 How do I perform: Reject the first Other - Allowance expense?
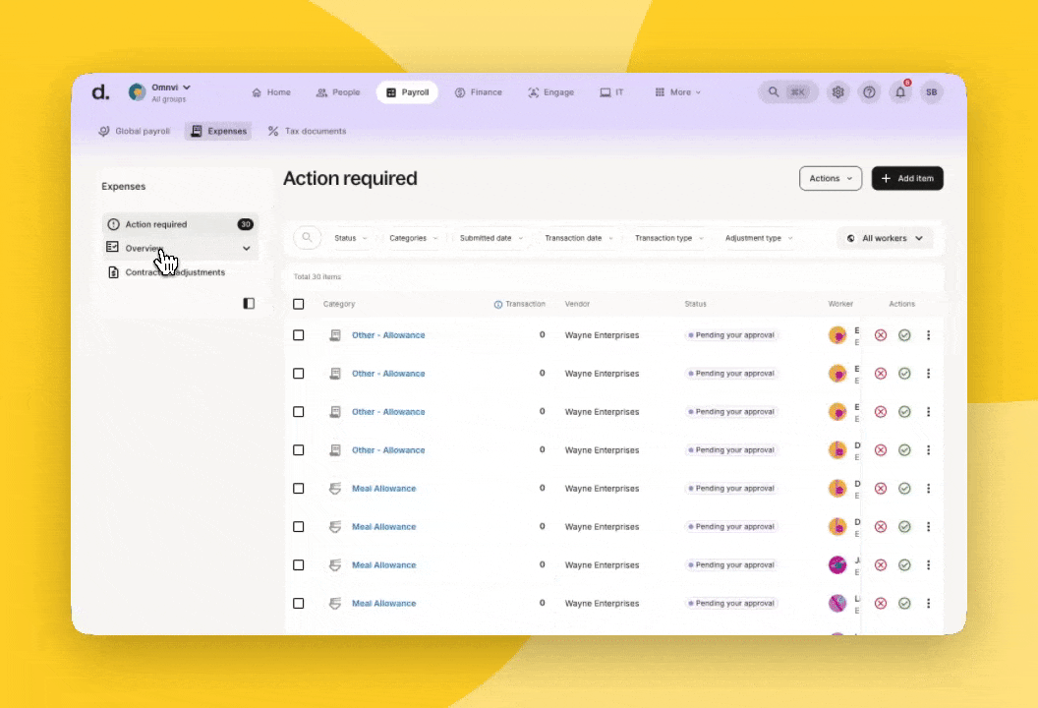point(881,335)
